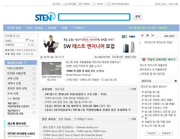The height and width of the screenshot is (139, 180).
Task: Click arrow icon next to 세미나 신청
Action: click(x=34, y=84)
